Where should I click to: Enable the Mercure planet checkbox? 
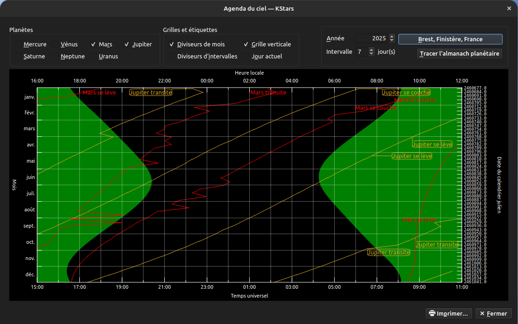[19, 44]
